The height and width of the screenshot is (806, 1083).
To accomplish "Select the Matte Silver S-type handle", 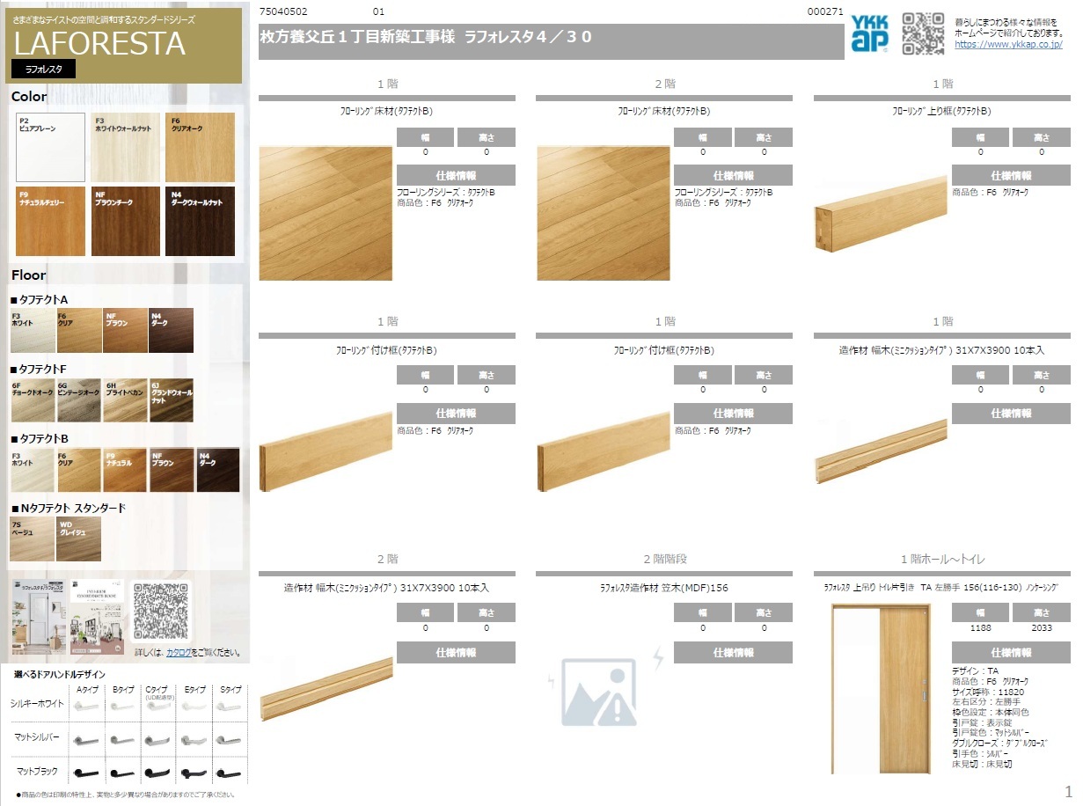I will click(228, 740).
